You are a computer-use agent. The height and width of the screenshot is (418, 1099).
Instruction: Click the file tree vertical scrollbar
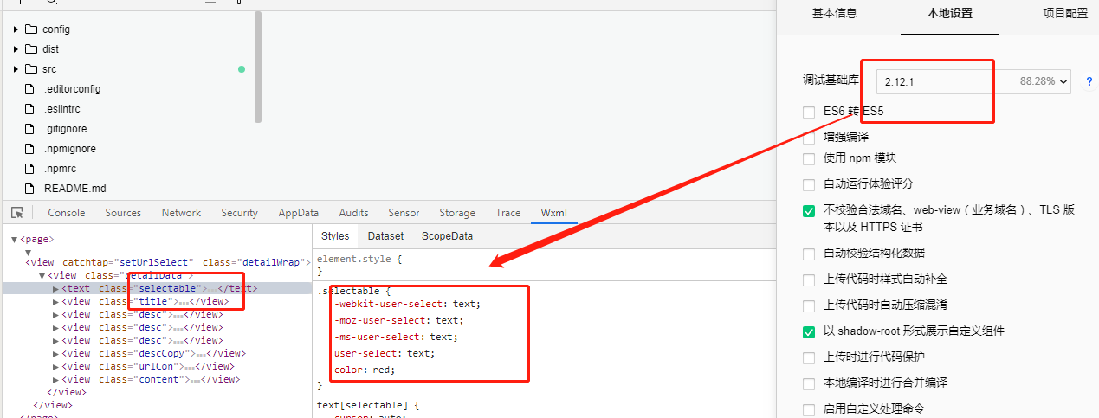(x=258, y=68)
